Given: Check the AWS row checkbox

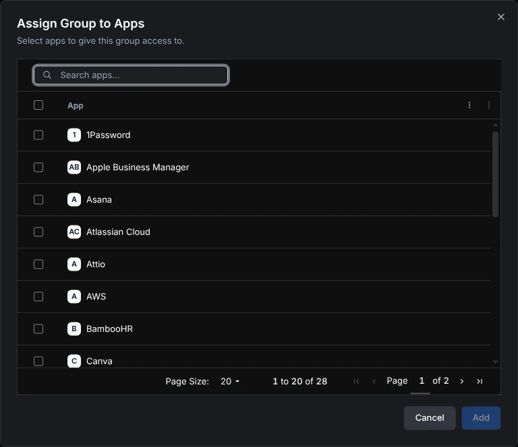Looking at the screenshot, I should tap(38, 296).
